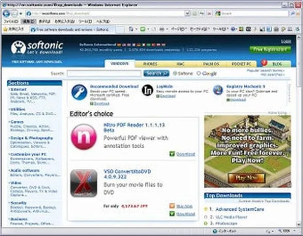Click the orange Buy now cart icon
This screenshot has width=303, height=236.
[172, 206]
